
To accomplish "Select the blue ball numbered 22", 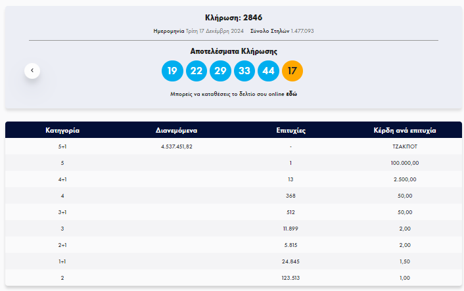I will pyautogui.click(x=196, y=70).
